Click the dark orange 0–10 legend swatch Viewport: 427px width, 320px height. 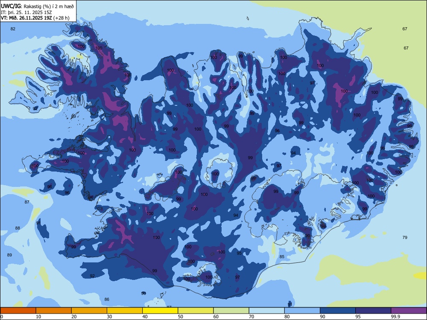18,311
